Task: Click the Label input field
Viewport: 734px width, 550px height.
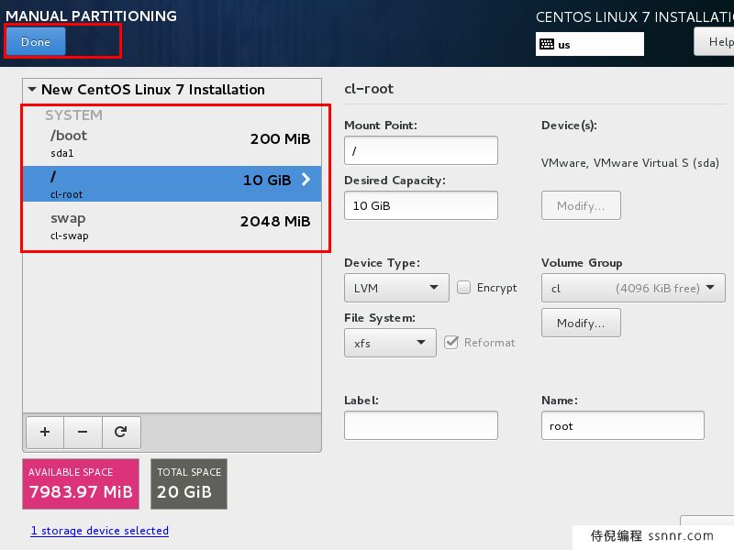Action: 421,425
